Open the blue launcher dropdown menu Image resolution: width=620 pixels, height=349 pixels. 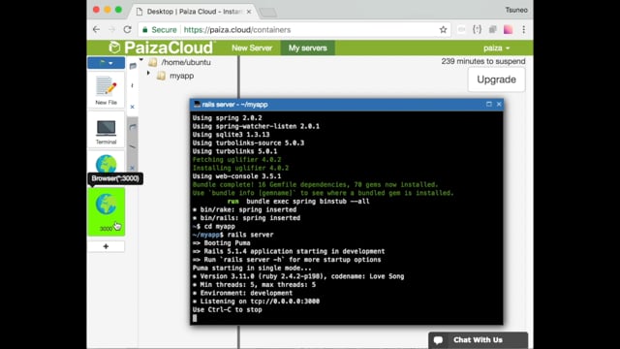click(x=106, y=63)
